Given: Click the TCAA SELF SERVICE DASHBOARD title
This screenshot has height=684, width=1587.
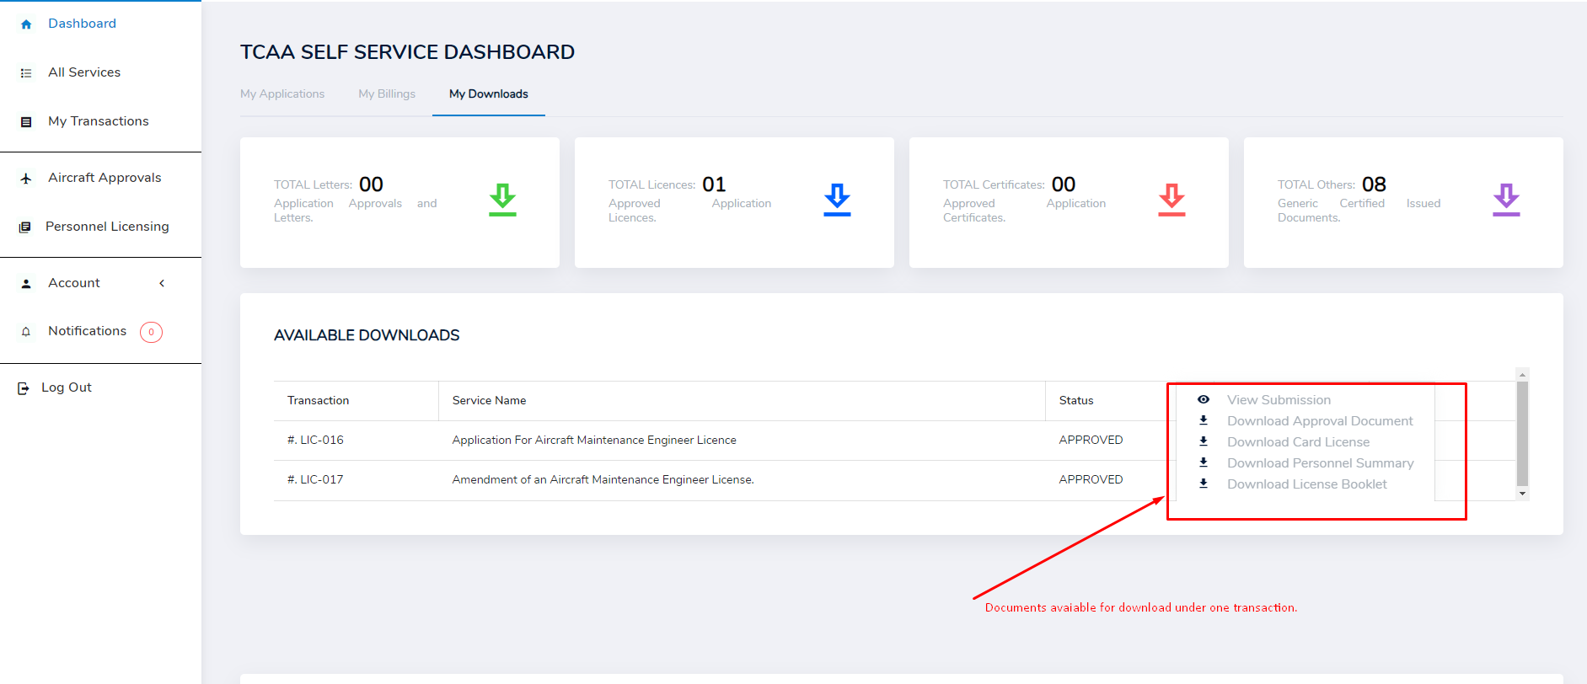Looking at the screenshot, I should click(407, 52).
